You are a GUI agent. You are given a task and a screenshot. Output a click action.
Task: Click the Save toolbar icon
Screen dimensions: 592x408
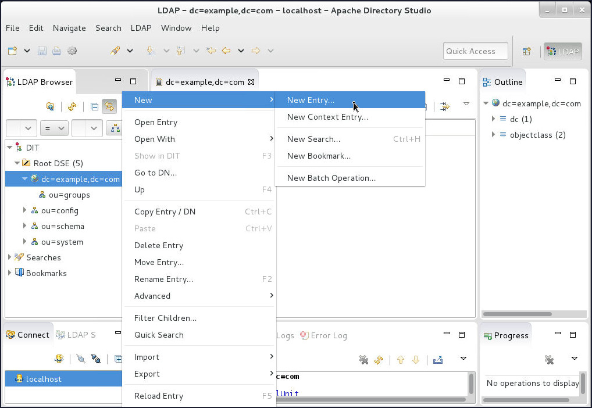point(41,51)
